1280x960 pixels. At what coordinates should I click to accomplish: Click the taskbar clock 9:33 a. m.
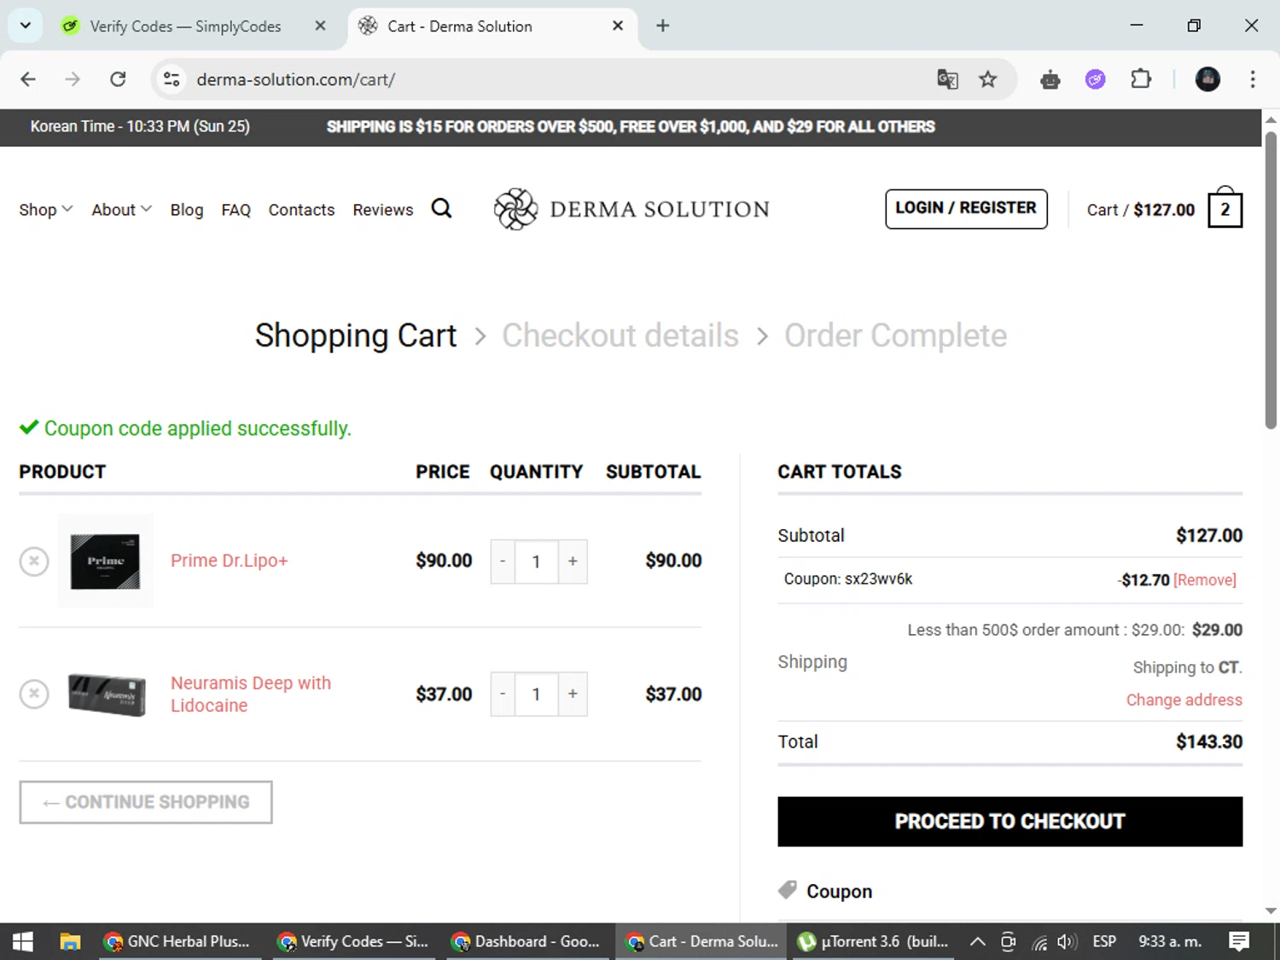(1170, 941)
